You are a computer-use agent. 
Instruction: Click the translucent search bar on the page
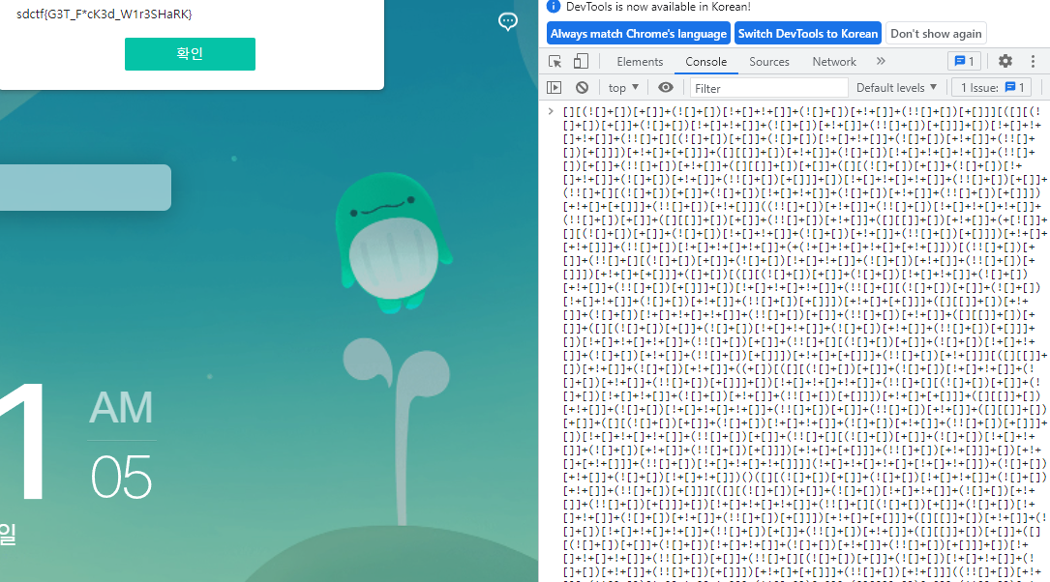85,188
